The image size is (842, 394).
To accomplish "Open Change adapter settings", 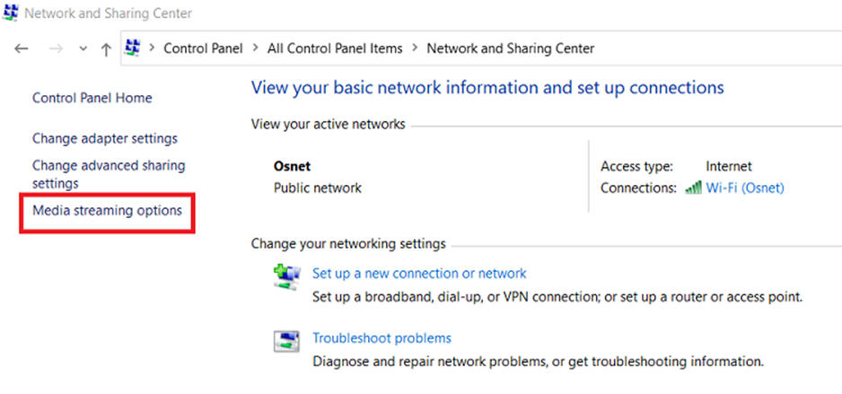I will [x=105, y=138].
